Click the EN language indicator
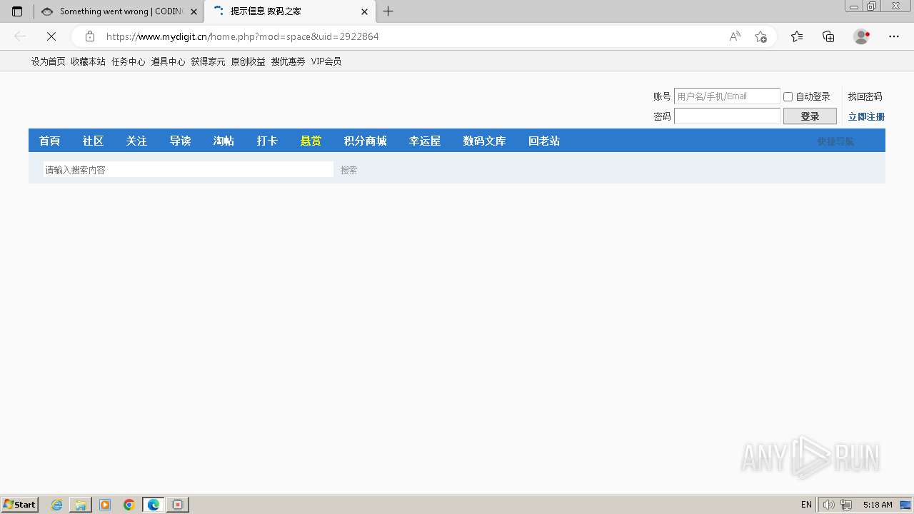This screenshot has height=514, width=914. 806,505
